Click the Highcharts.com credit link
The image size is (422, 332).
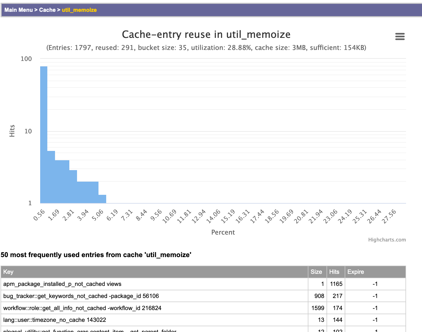pos(387,240)
